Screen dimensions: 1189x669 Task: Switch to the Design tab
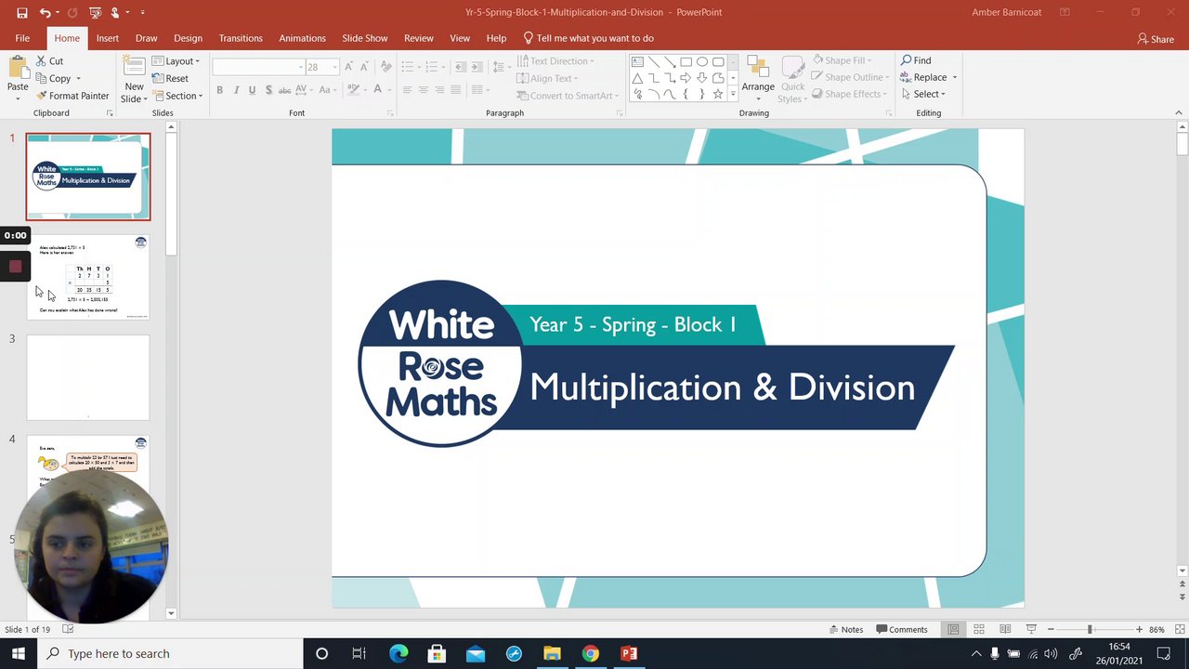[x=188, y=38]
